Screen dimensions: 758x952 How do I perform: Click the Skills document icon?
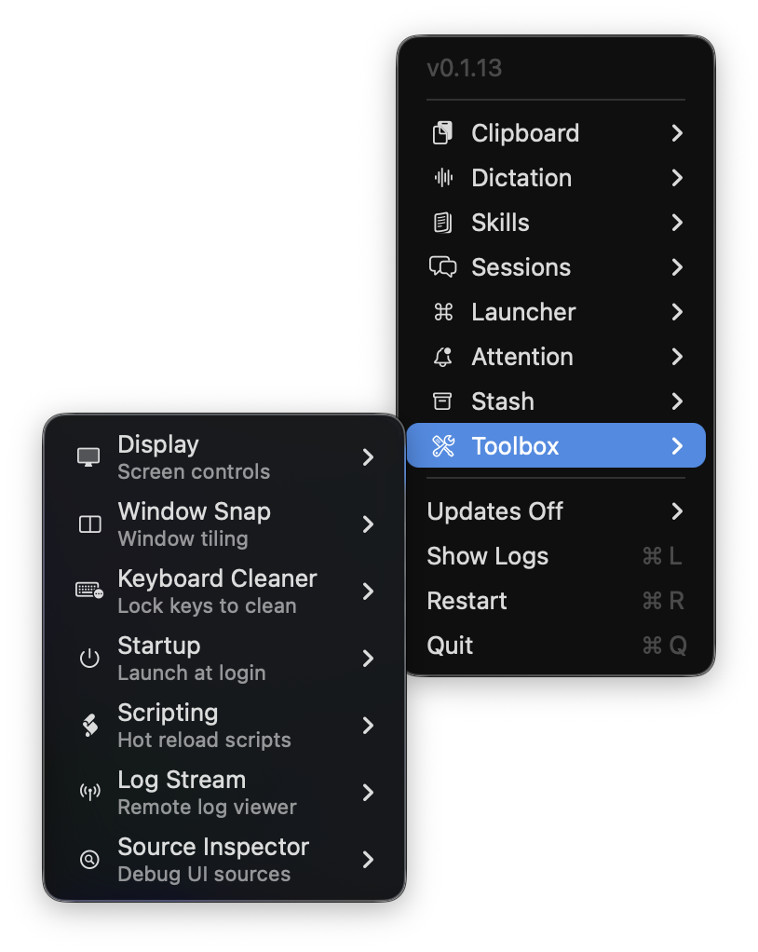coord(445,223)
